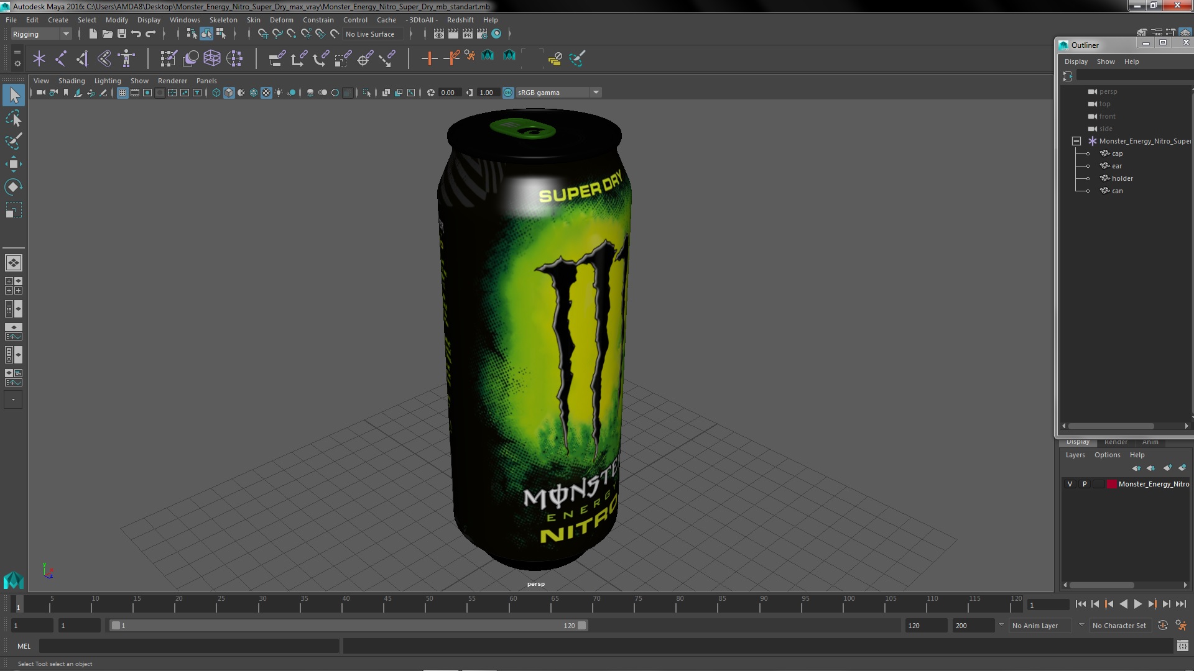Activate the Lasso Select tool
Screen dimensions: 1194x671
(14, 118)
